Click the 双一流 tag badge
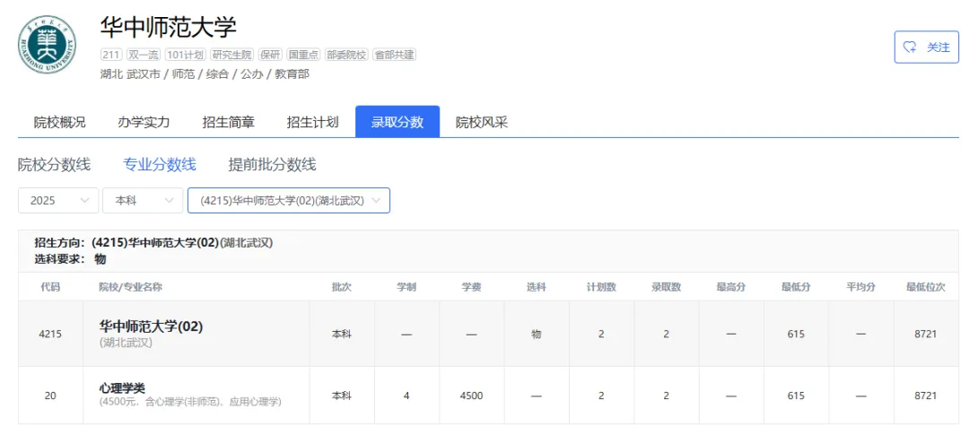 pos(144,55)
